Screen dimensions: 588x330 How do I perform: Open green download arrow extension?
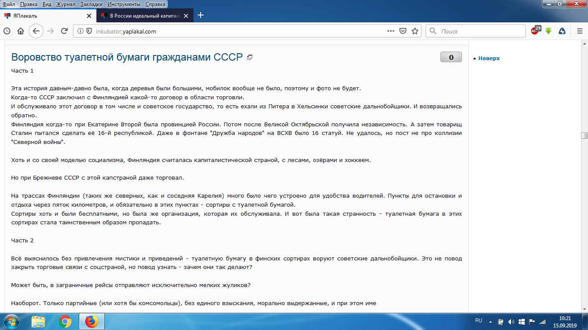point(548,31)
